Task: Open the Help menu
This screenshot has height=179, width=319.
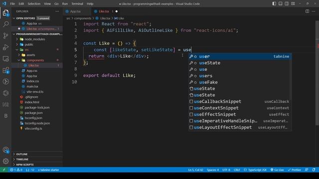Action: coord(90,3)
